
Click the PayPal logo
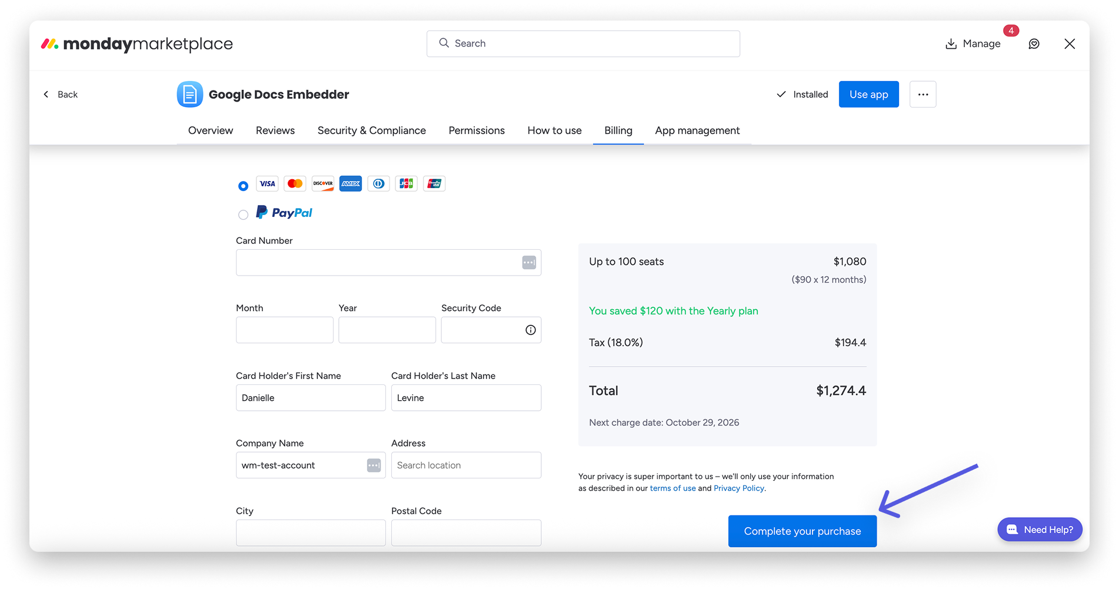[x=284, y=213]
